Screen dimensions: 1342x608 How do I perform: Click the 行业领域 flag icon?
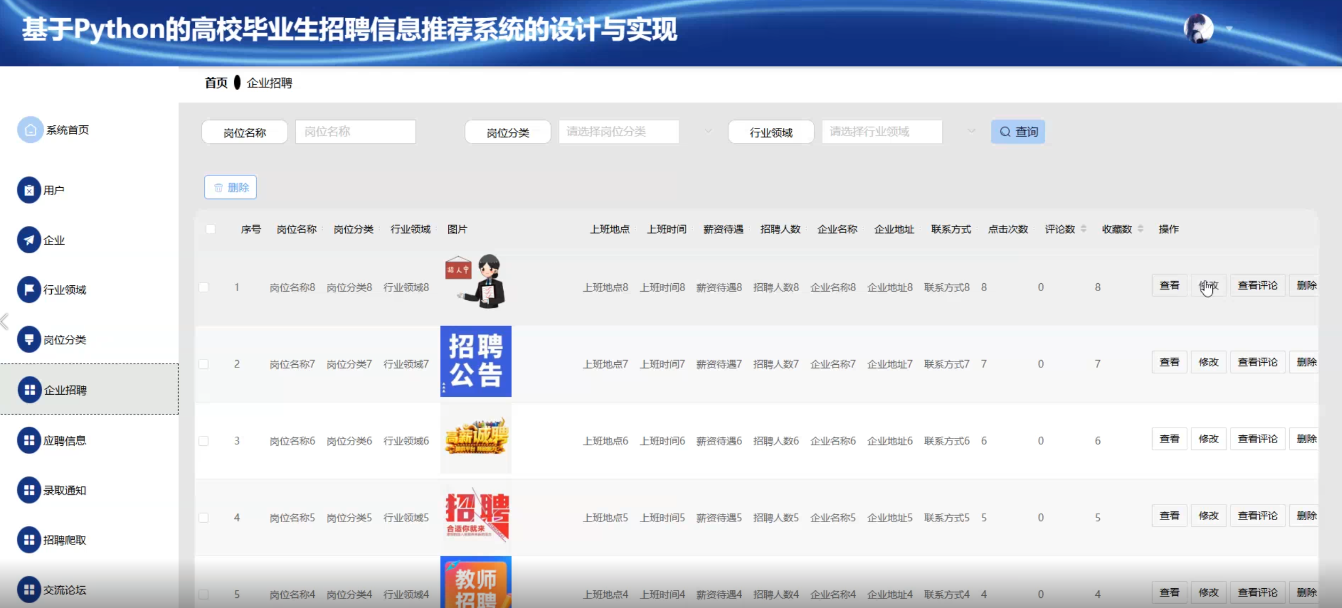(x=29, y=290)
